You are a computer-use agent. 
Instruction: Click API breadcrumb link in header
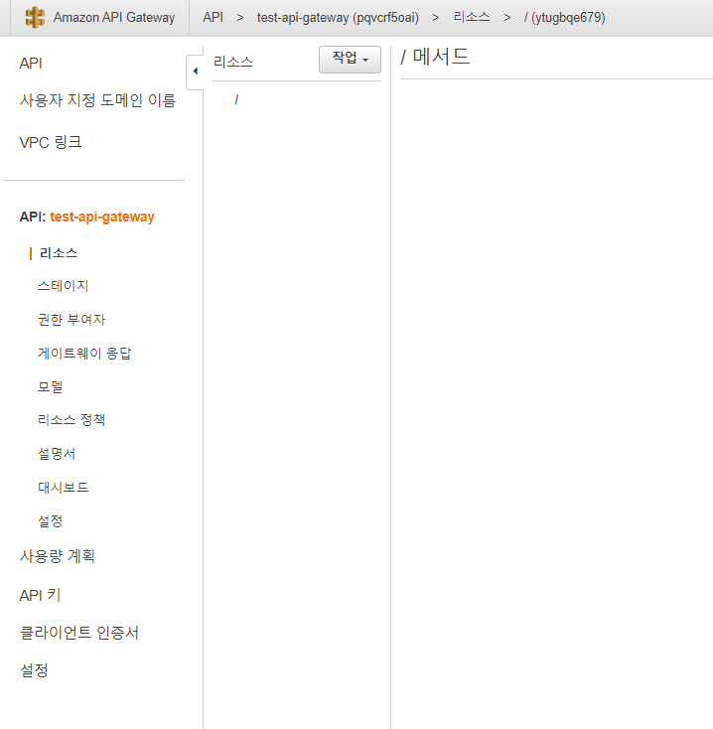pos(213,18)
